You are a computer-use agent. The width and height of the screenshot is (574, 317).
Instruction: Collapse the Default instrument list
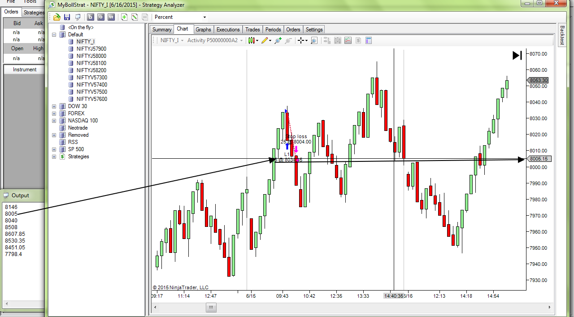[x=54, y=35]
